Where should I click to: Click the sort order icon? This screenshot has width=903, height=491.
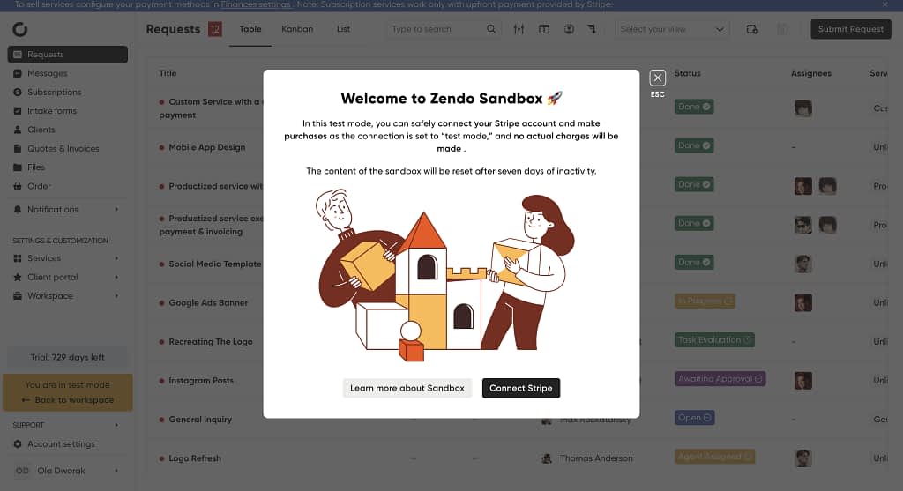[x=592, y=29]
